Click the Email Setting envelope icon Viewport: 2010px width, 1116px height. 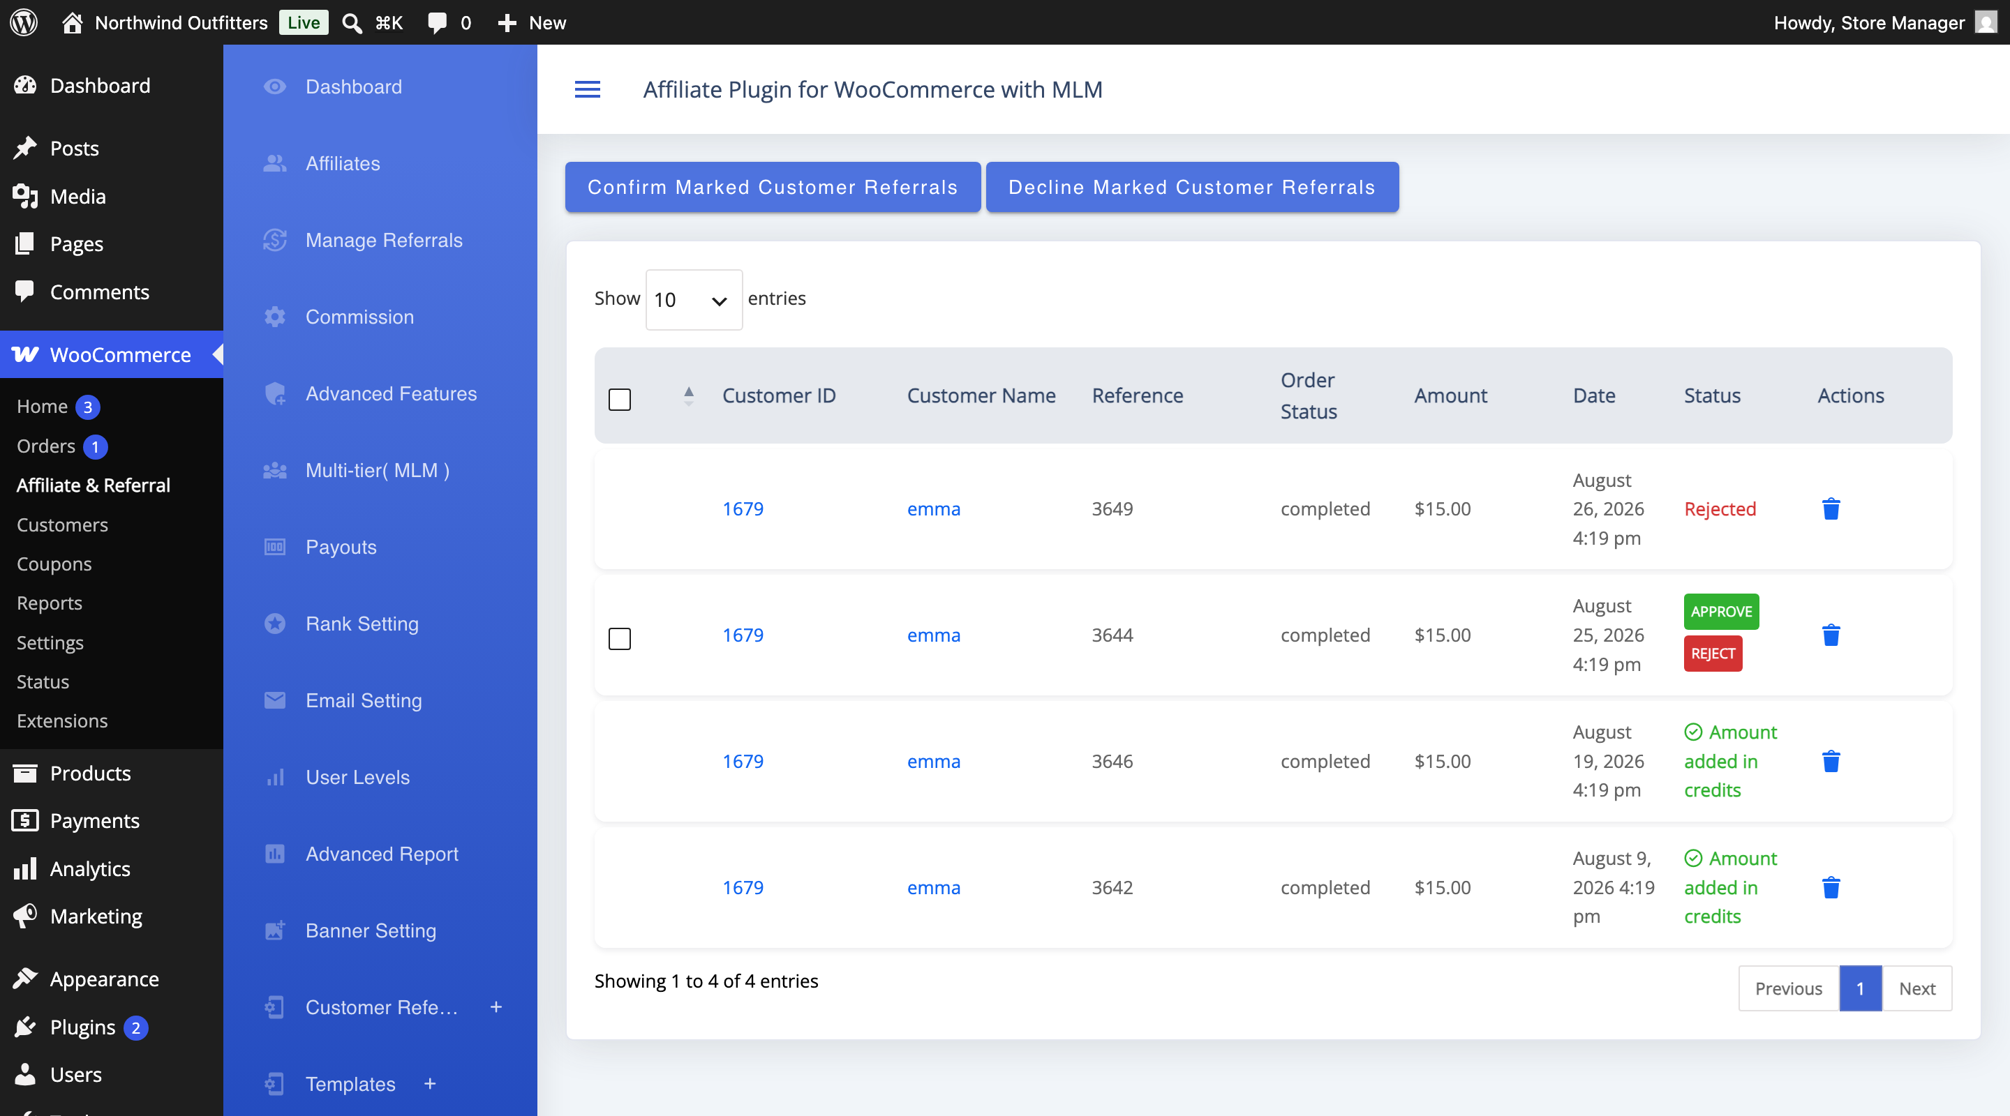(275, 700)
